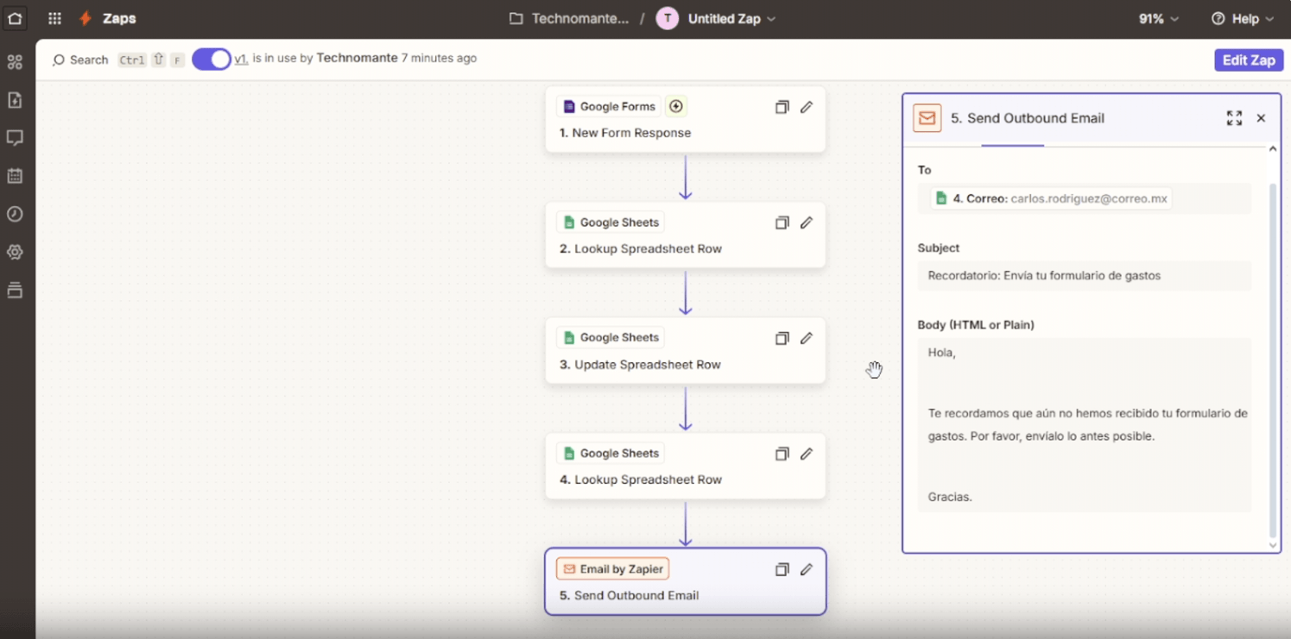Click the Subject field with Recordatorio text
The image size is (1291, 639).
pos(1084,276)
